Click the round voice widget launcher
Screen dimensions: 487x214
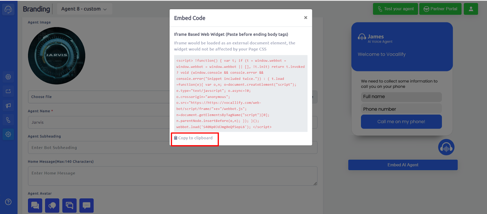click(446, 147)
